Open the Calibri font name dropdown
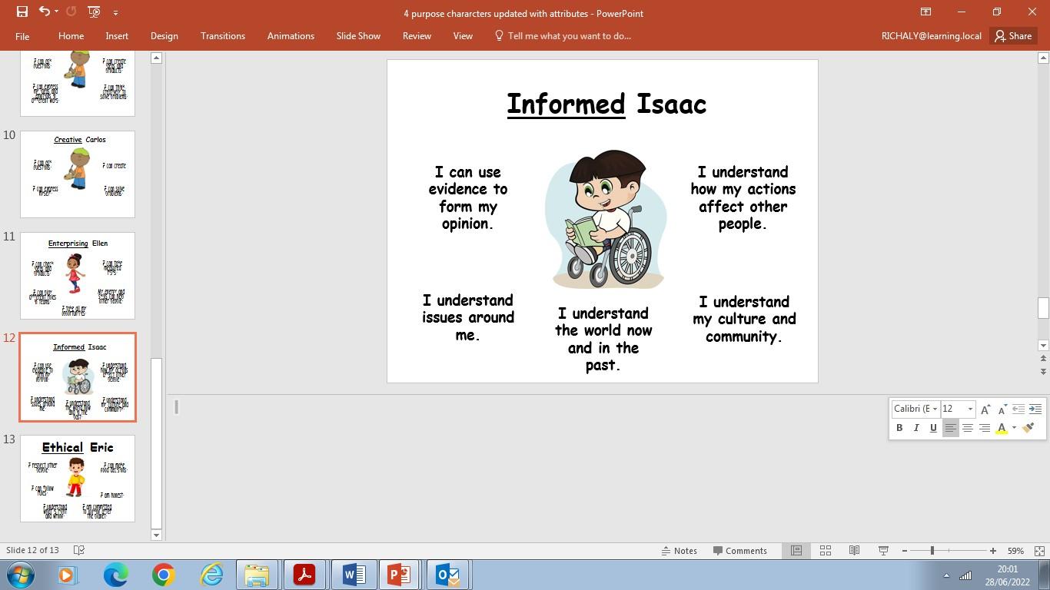Screen dimensions: 1050x590 (x=935, y=409)
